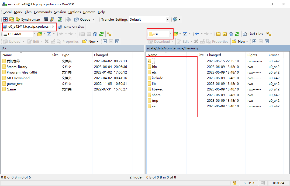Open the terminal console icon
This screenshot has width=290, height=186.
46,19
